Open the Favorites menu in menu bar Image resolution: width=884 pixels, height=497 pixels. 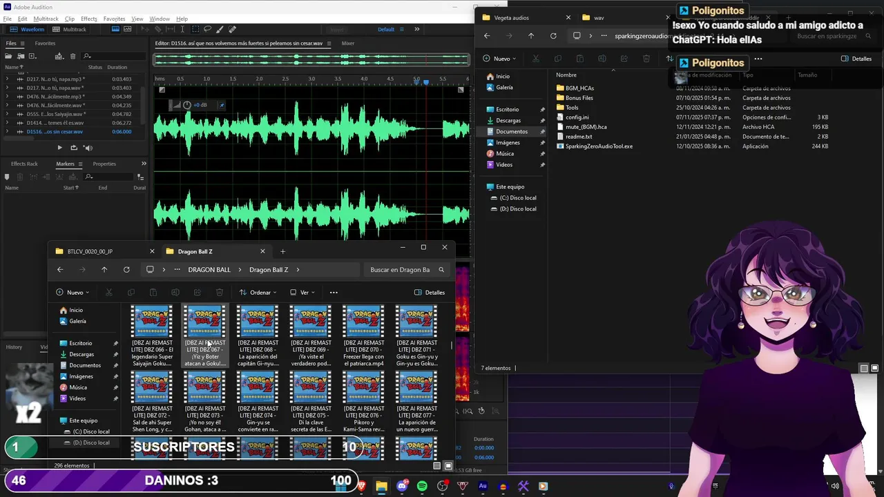coord(114,19)
